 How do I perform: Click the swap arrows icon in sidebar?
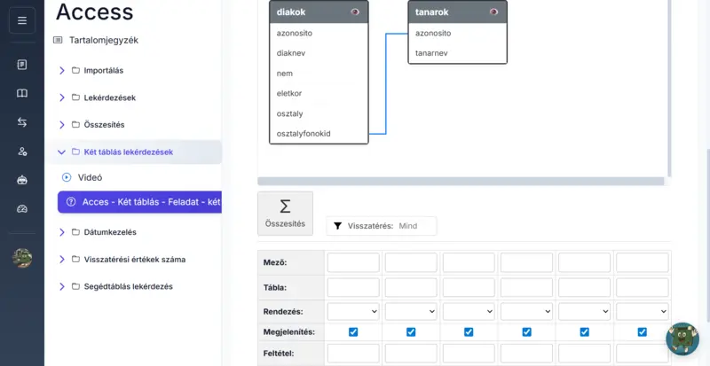[x=22, y=122]
